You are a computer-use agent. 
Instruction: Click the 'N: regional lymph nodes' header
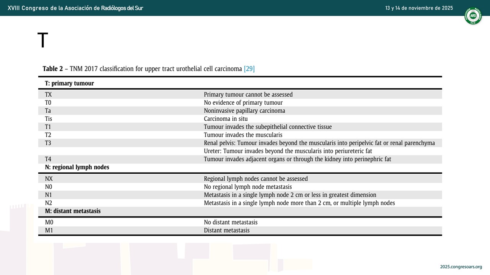coord(77,167)
